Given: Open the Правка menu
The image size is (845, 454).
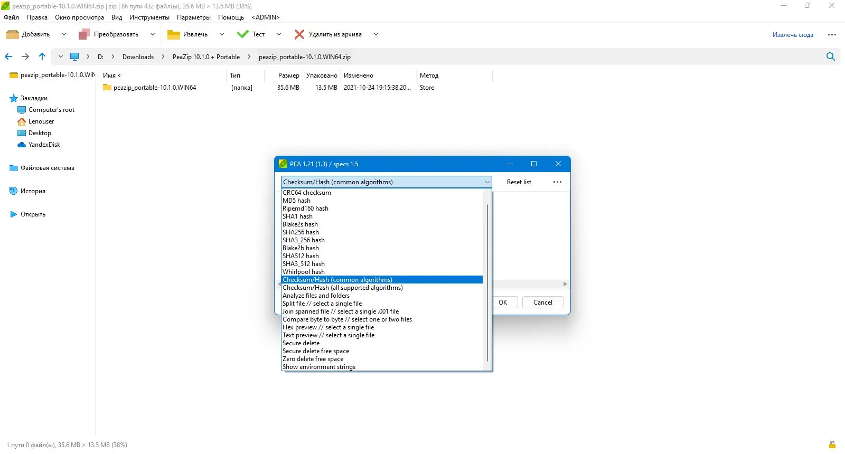Looking at the screenshot, I should (x=37, y=17).
